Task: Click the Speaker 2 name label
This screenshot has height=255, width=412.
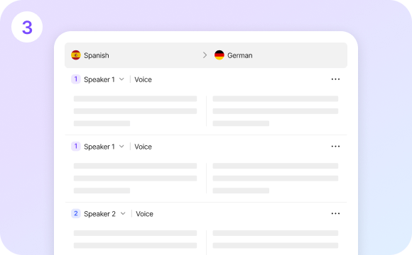Action: 99,214
